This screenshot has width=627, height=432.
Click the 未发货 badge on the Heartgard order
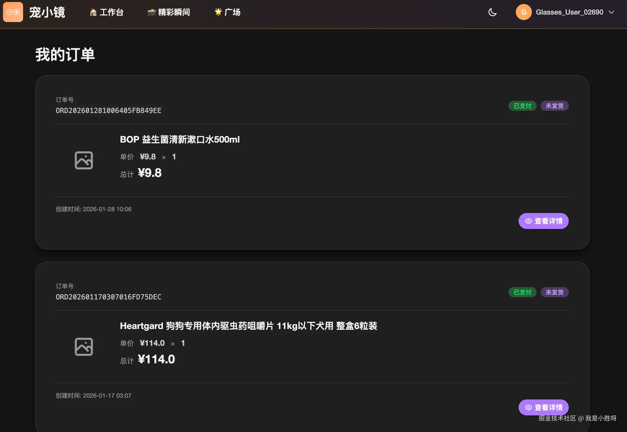(554, 292)
